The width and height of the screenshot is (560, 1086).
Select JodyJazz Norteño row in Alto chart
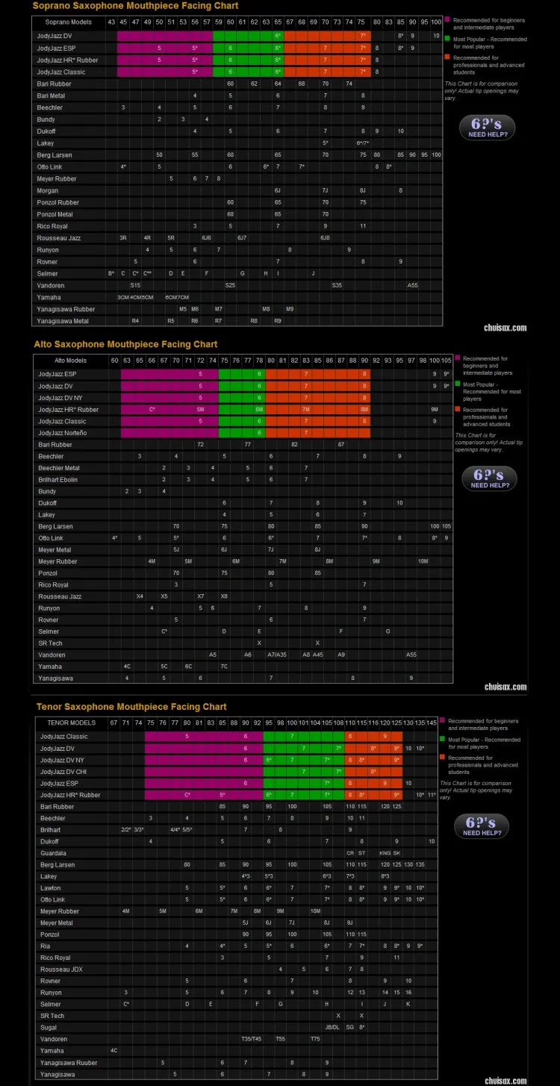pos(244,433)
